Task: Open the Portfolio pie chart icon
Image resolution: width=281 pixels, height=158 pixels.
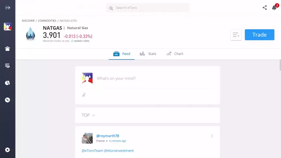Action: [x=7, y=83]
